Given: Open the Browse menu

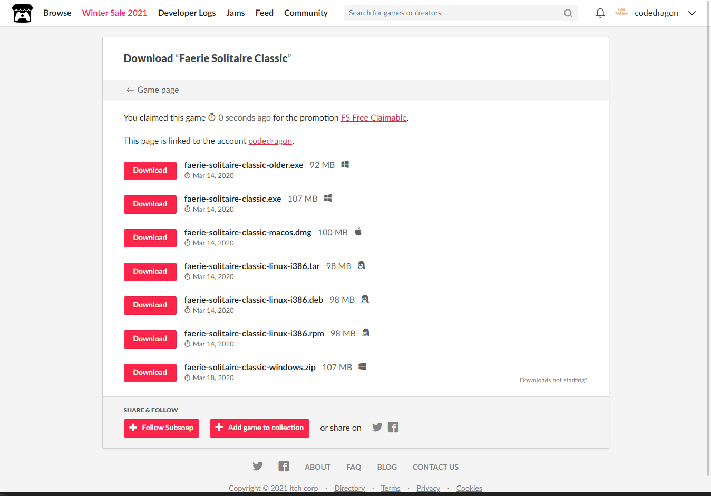Looking at the screenshot, I should (x=57, y=13).
